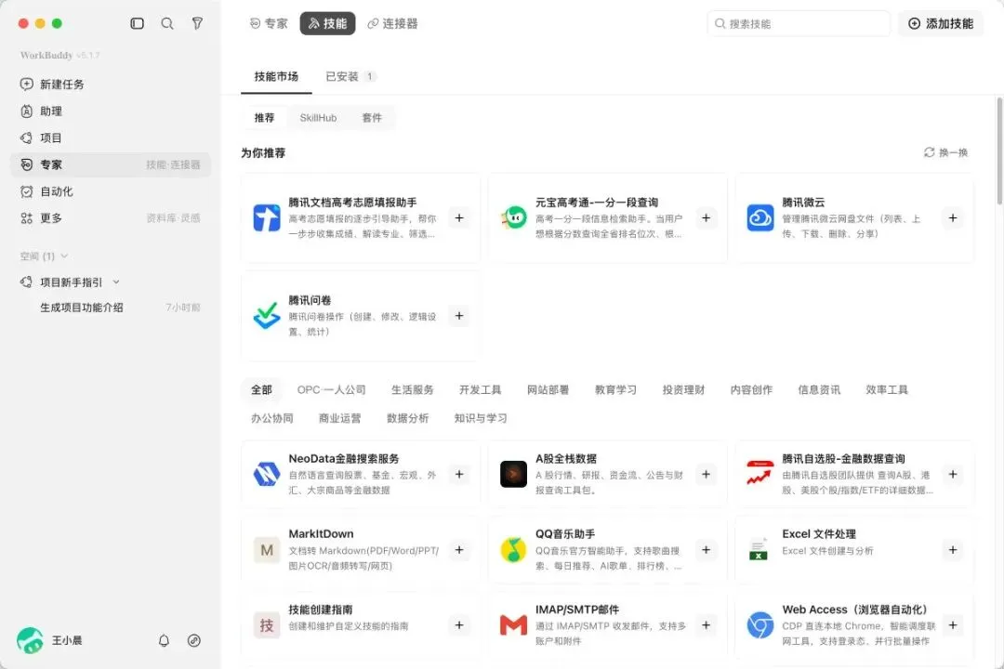The height and width of the screenshot is (669, 1004).
Task: Open the 已安装 tab
Action: (350, 77)
